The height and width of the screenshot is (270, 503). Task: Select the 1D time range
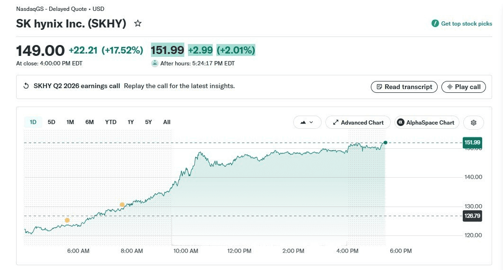(33, 122)
